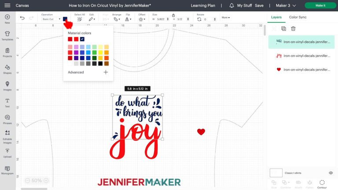
Task: Open the color swatch next to Operation
Action: click(65, 19)
